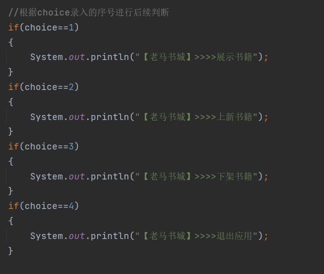
Task: Click 'println' in the 退出应用 line
Action: [110, 236]
